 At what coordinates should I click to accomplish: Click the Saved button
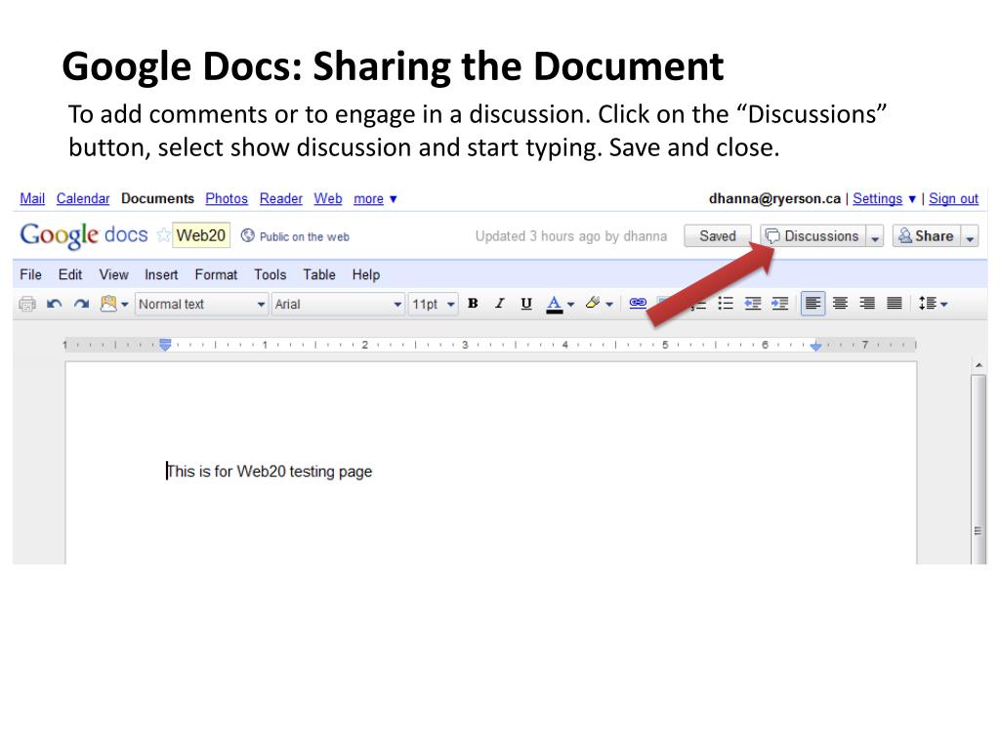tap(718, 236)
